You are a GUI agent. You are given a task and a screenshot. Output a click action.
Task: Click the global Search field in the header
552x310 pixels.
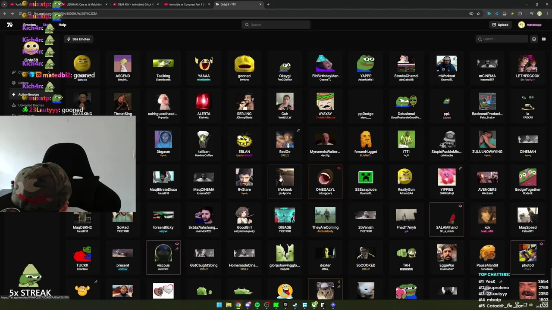coord(276,25)
